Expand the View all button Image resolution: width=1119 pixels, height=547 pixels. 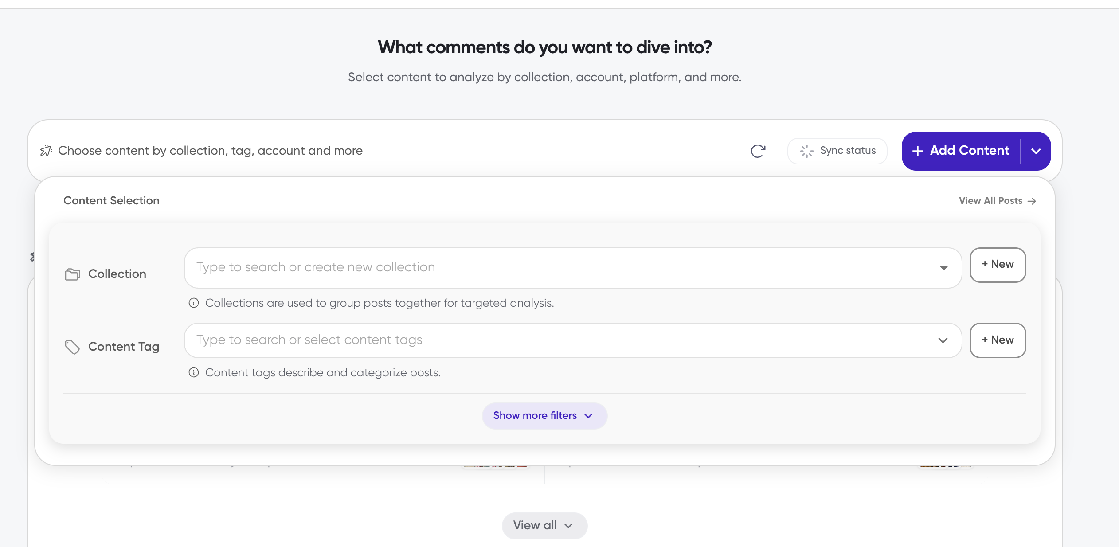pos(544,526)
